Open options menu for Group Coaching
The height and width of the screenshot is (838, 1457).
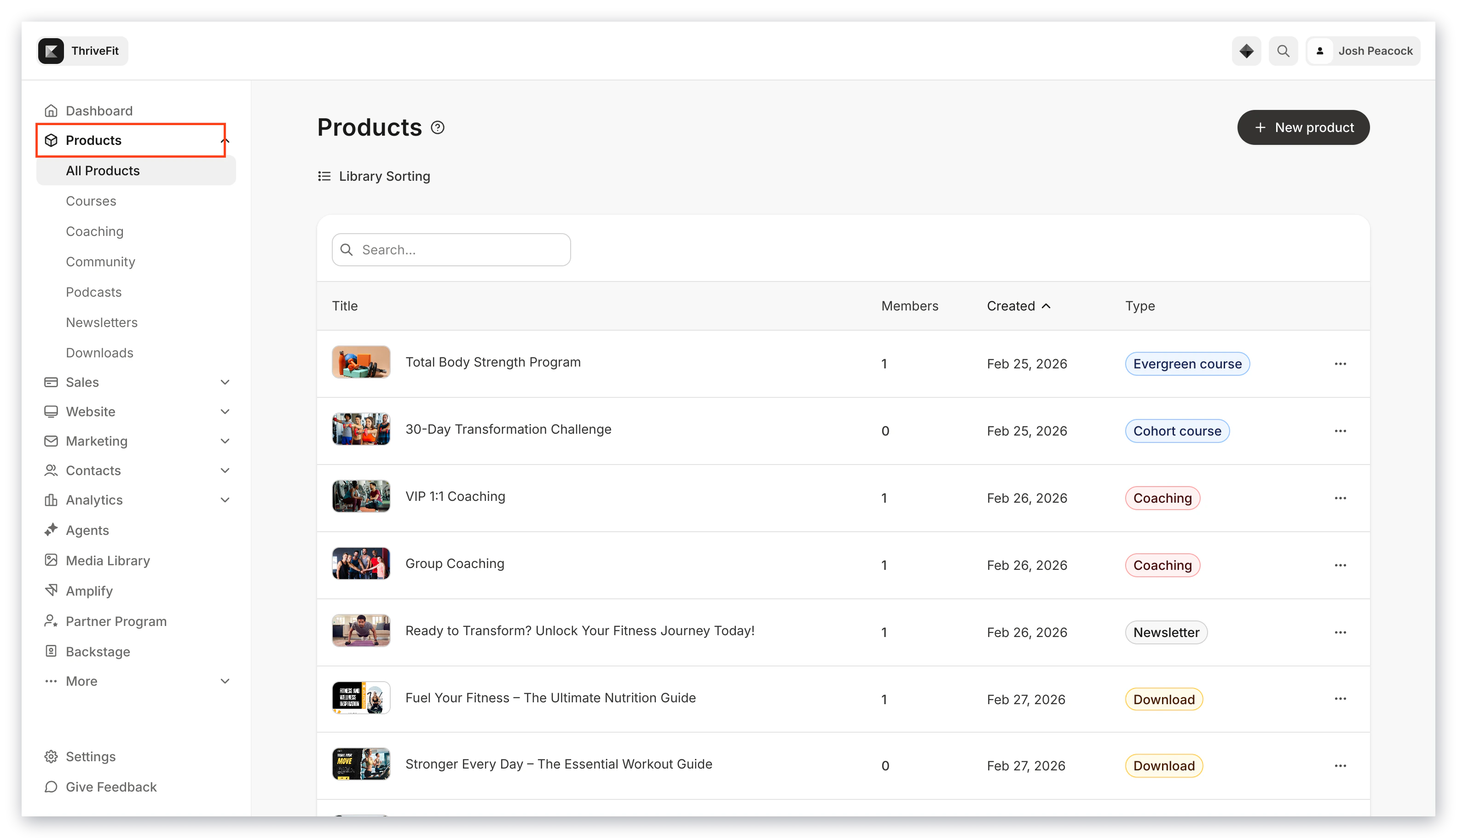(1340, 565)
